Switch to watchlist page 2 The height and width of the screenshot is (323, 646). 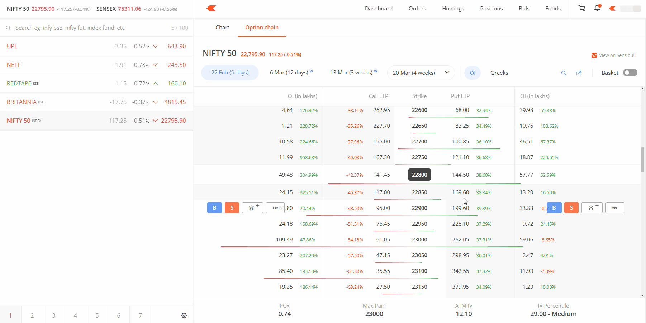pos(32,315)
